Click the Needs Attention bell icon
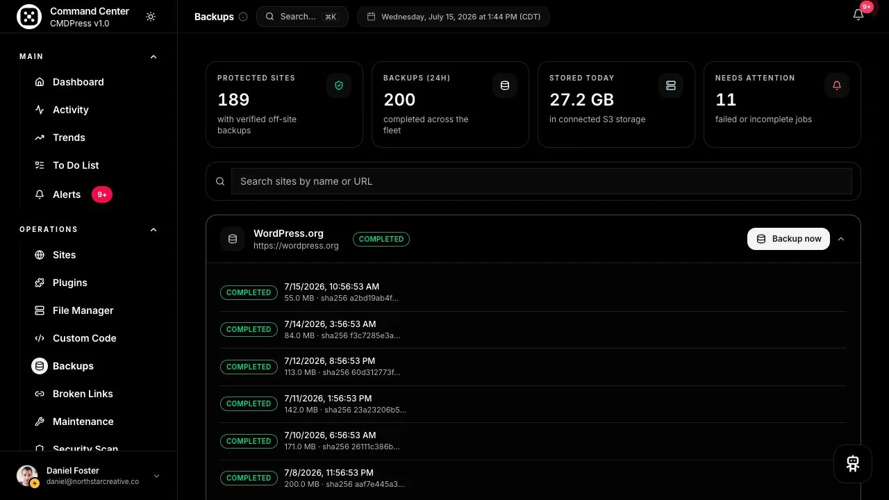 837,85
